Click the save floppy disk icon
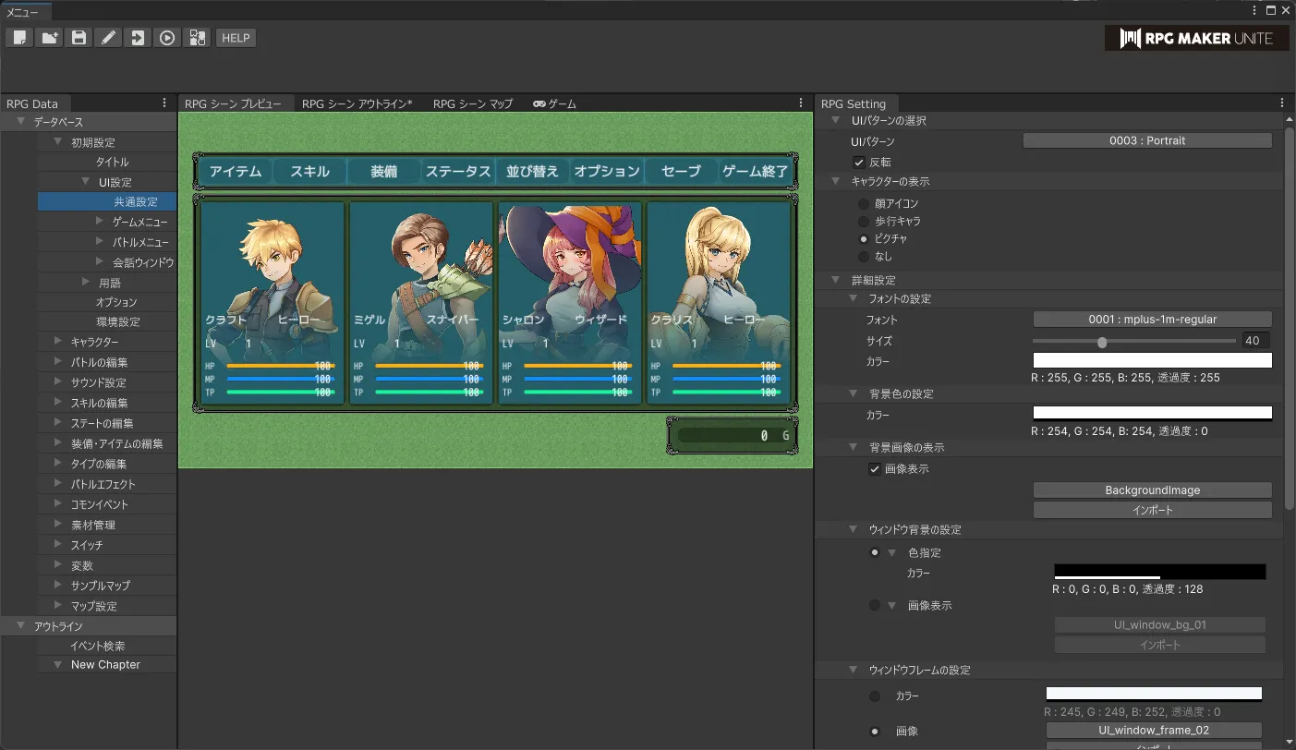Image resolution: width=1296 pixels, height=750 pixels. click(x=79, y=38)
